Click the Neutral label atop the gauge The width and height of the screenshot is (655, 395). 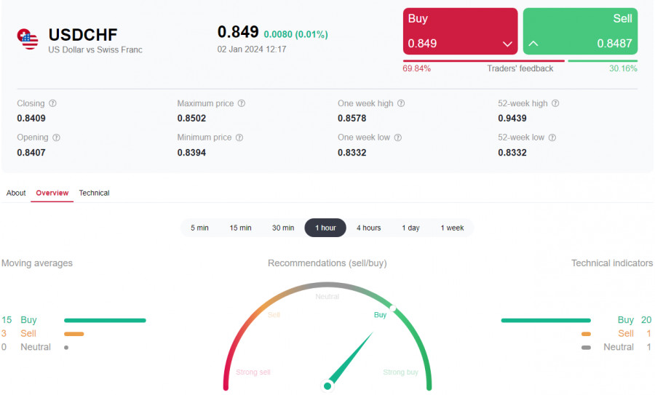[x=327, y=297]
